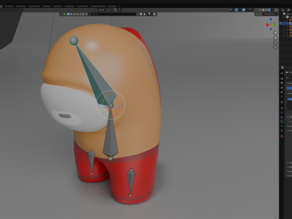Switch perspective/orthographic with grid icon
The image size is (292, 219).
[275, 47]
